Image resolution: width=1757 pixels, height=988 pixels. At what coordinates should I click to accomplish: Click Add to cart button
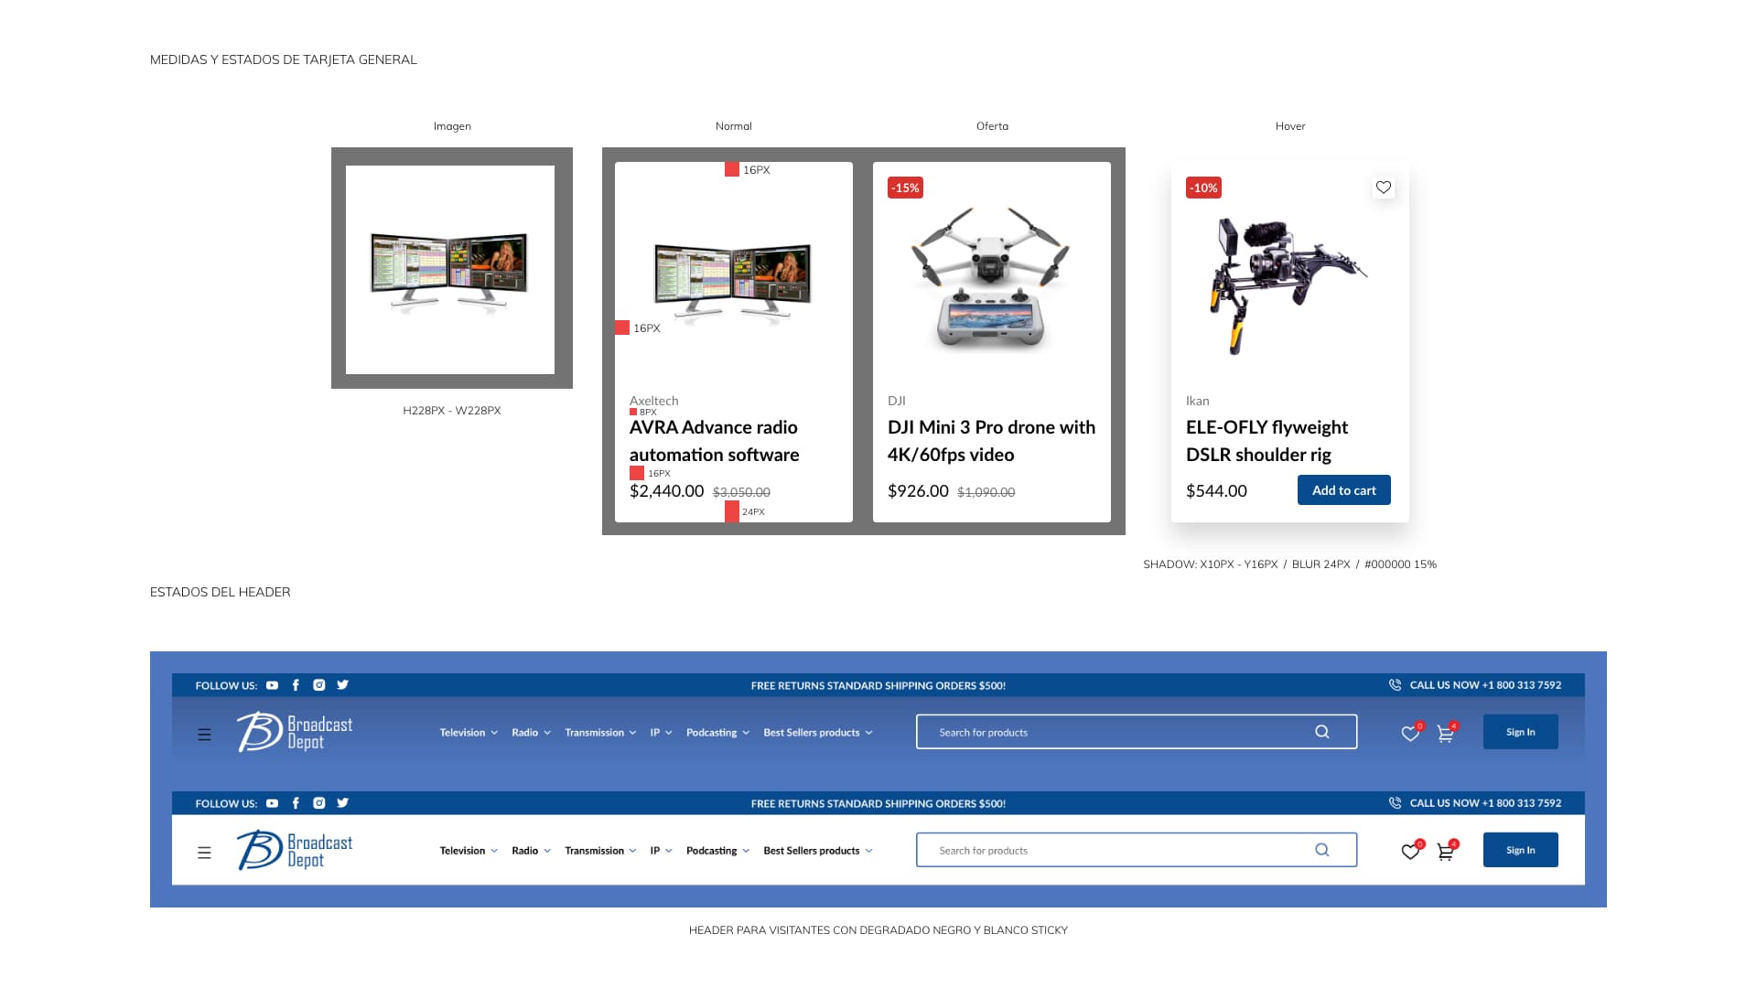click(x=1343, y=490)
